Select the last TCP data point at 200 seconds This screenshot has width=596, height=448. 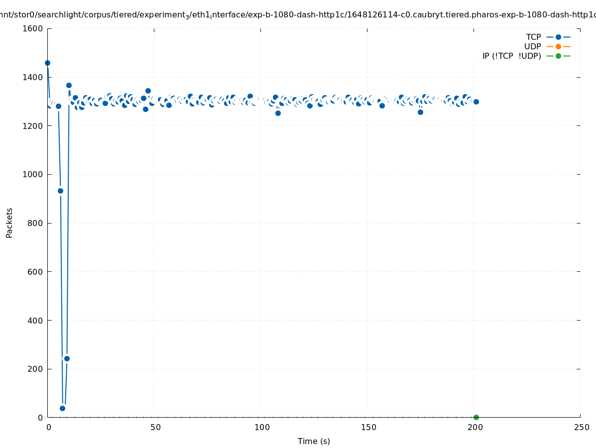coord(476,102)
